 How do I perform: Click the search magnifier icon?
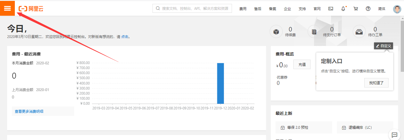click(158, 9)
